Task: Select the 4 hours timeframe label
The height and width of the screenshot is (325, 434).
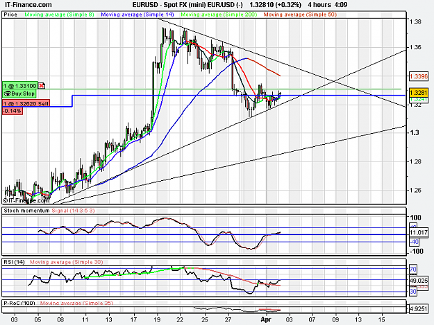Action: (x=319, y=5)
